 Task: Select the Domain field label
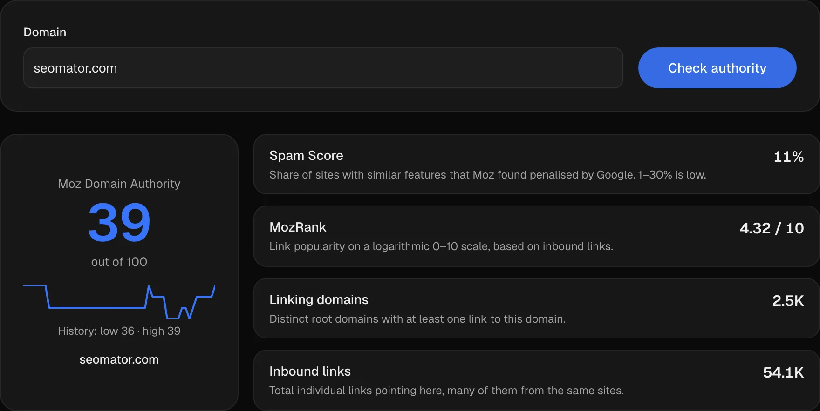tap(45, 32)
